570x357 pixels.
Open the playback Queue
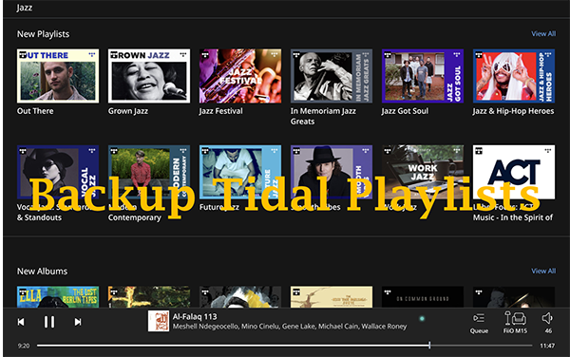[x=479, y=323]
